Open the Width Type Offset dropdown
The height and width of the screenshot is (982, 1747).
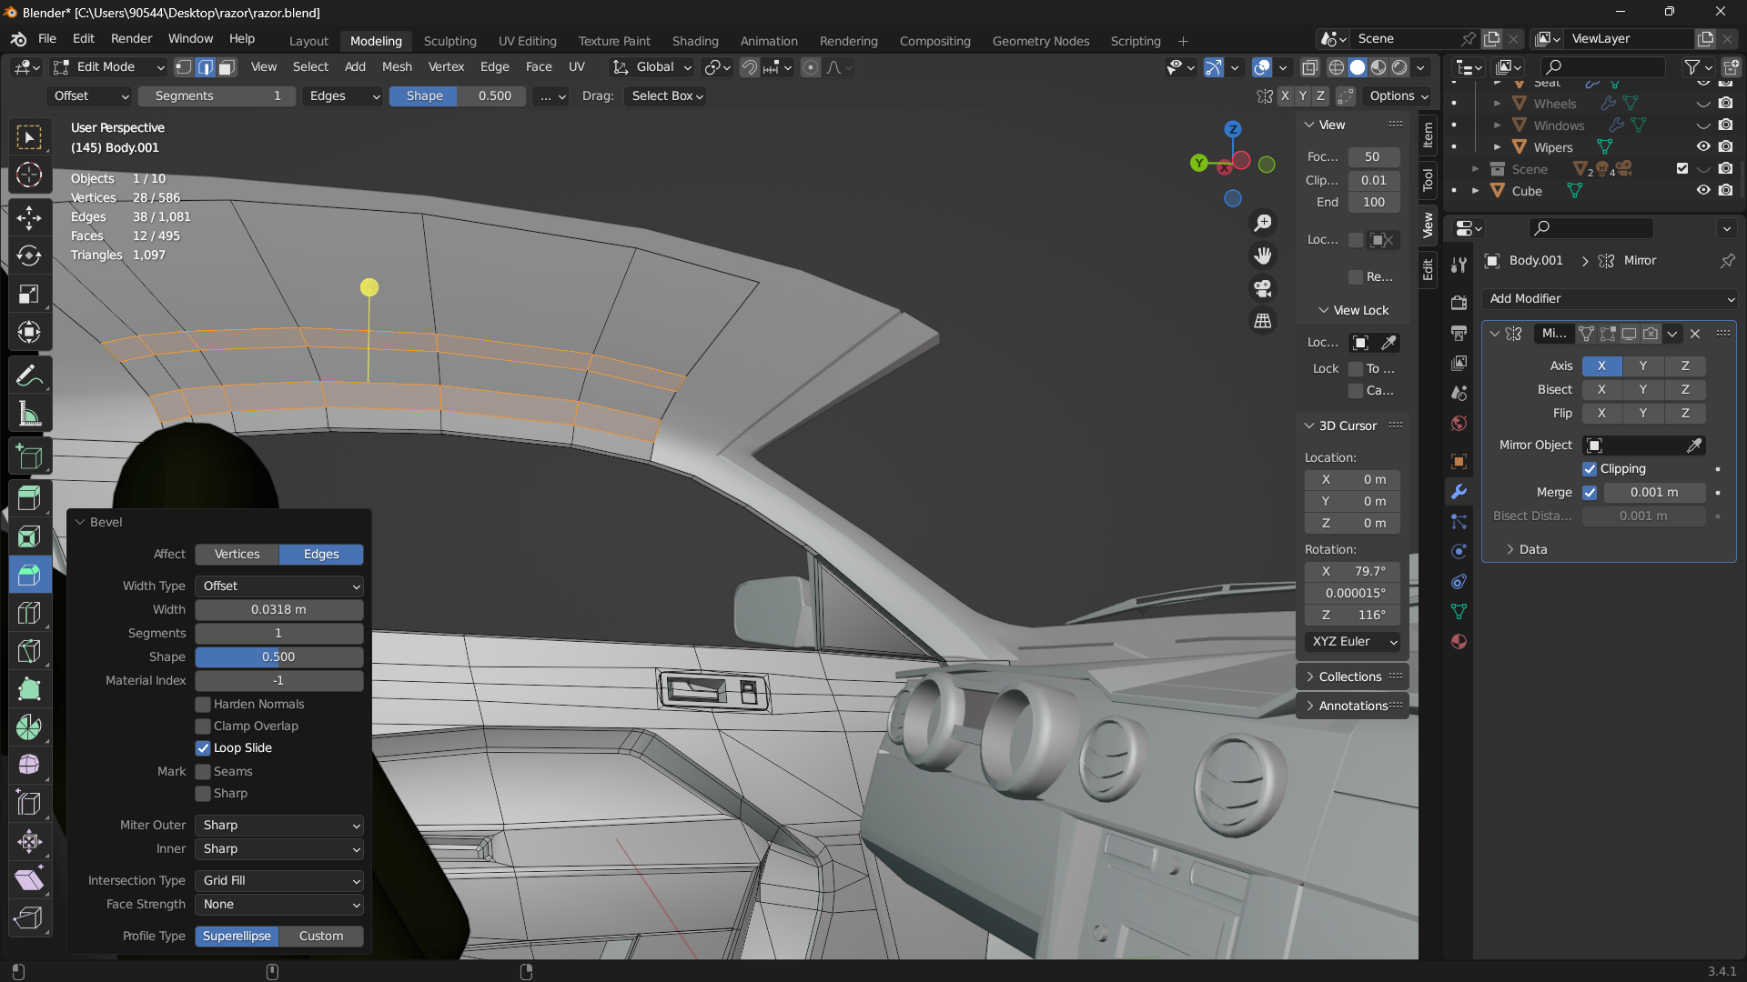(278, 586)
